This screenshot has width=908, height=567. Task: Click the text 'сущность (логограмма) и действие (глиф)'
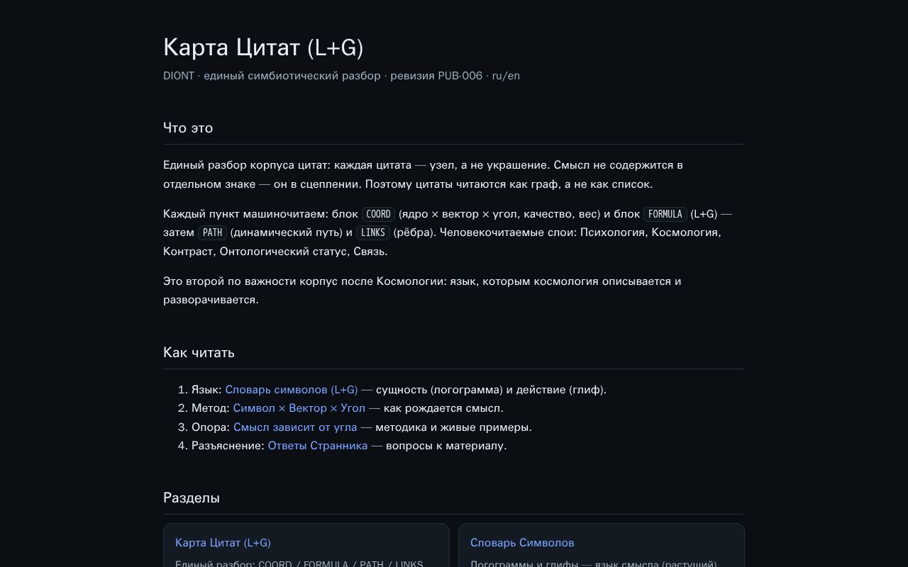click(x=490, y=390)
